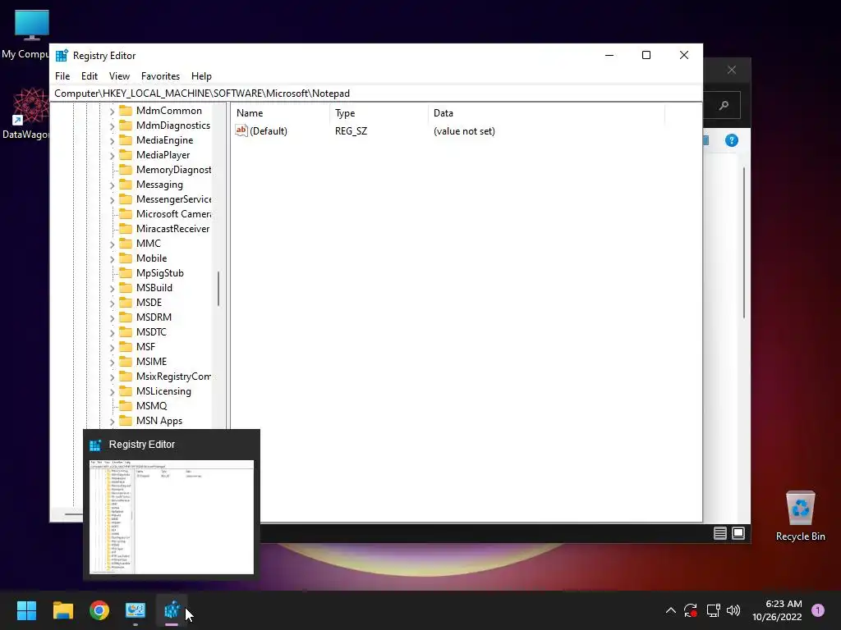Expand the Mobile key
This screenshot has width=841, height=630.
tap(112, 258)
